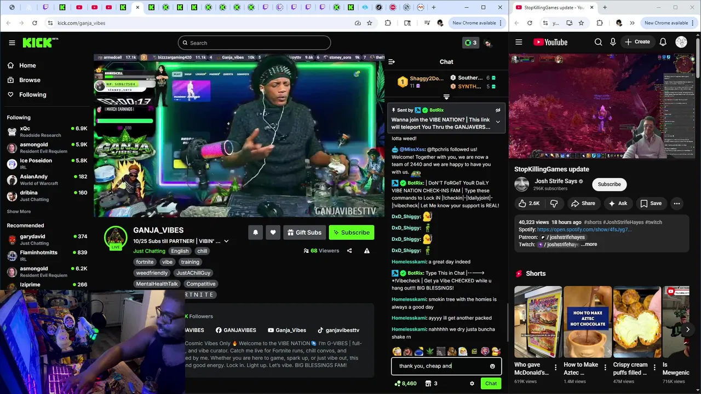
Task: Click report warning triangle icon
Action: click(367, 251)
